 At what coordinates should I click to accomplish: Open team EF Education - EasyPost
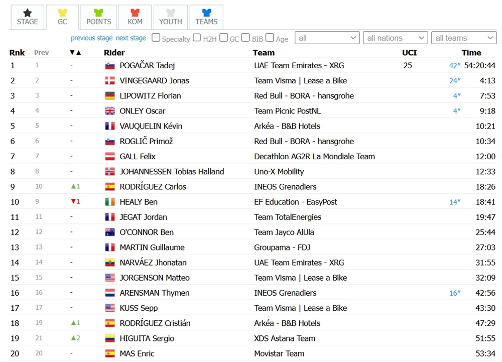296,202
